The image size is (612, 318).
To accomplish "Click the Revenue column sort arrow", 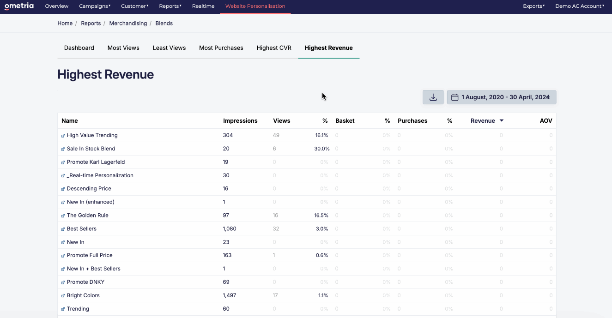I will 502,121.
